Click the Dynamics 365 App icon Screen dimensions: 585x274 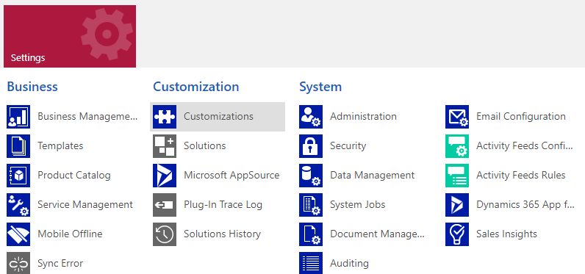[x=457, y=205]
